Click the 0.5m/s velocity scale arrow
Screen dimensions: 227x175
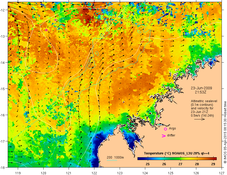point(199,119)
